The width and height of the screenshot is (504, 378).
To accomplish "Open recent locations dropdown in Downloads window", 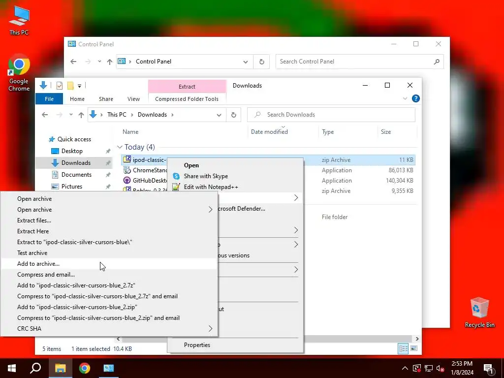I will [x=71, y=115].
